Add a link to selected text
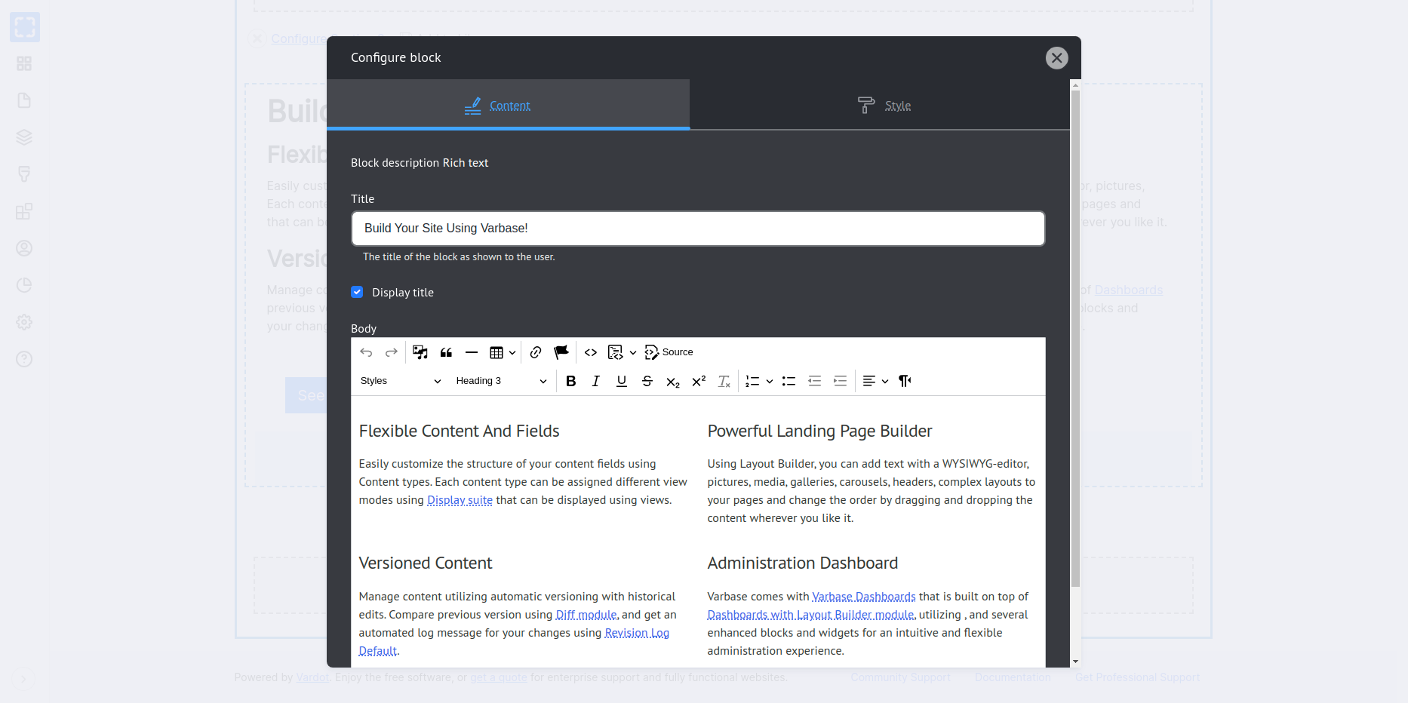The height and width of the screenshot is (703, 1408). point(536,352)
